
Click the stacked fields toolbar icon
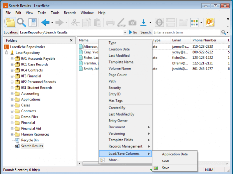point(170,22)
